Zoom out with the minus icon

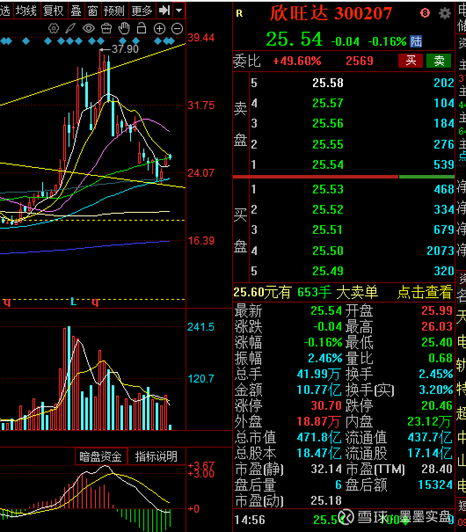coord(177,29)
